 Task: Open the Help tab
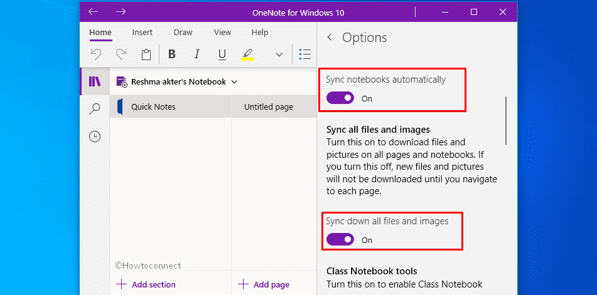point(260,33)
